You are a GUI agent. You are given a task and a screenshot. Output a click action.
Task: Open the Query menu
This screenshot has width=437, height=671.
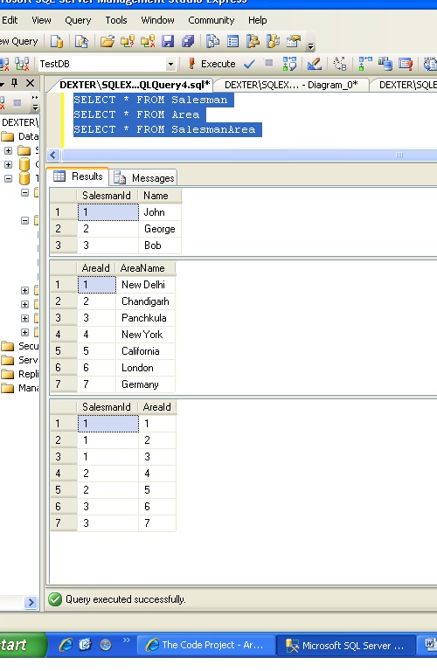[78, 20]
